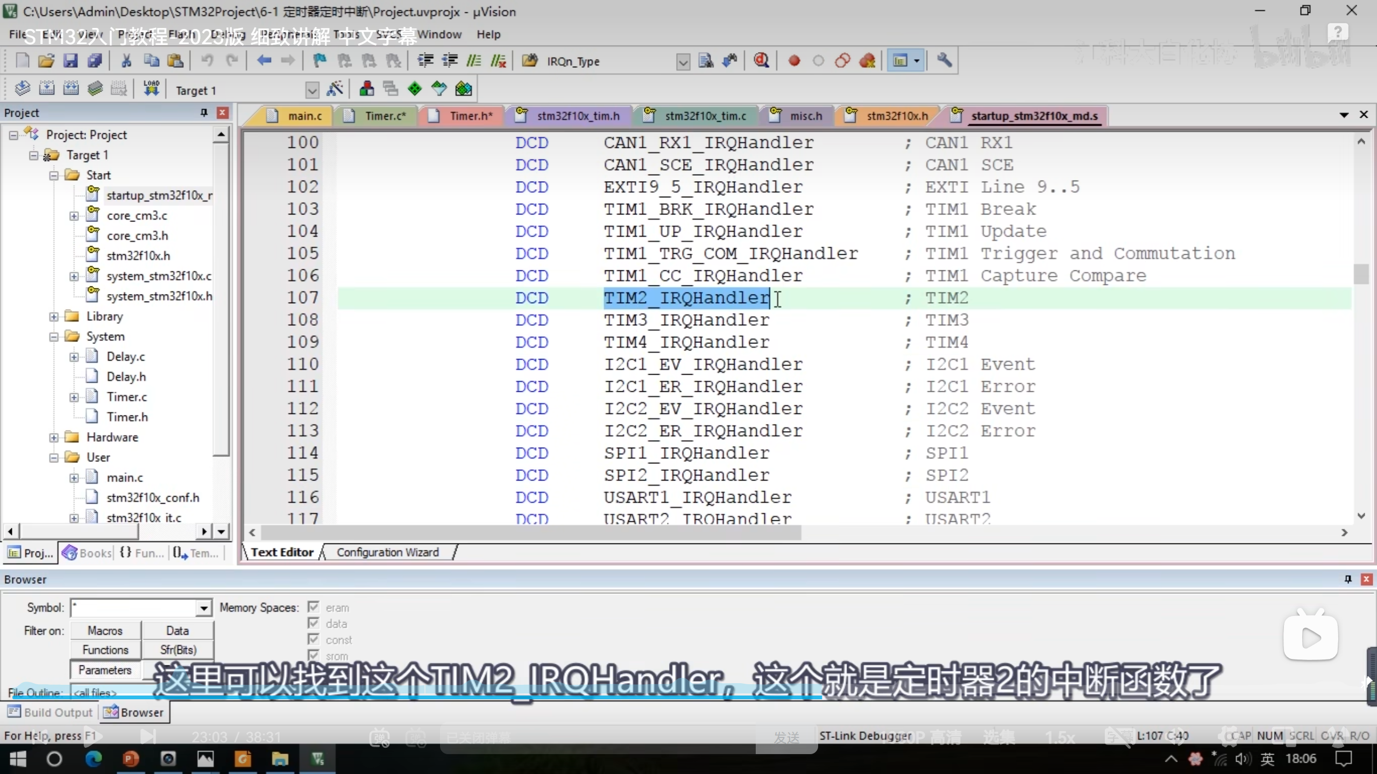Open Options for Target magic wand icon
Viewport: 1377px width, 774px height.
tap(335, 89)
